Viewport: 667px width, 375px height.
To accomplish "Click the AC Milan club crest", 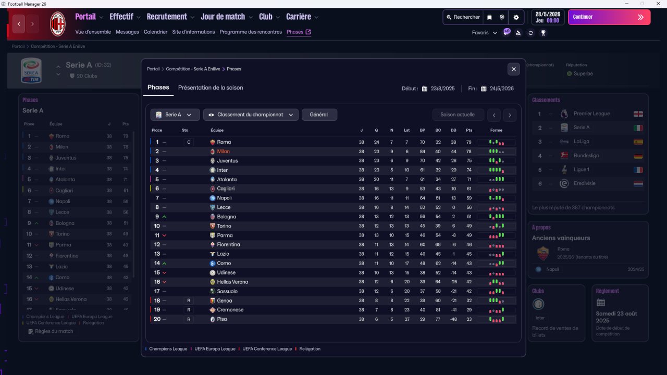I will tap(57, 24).
